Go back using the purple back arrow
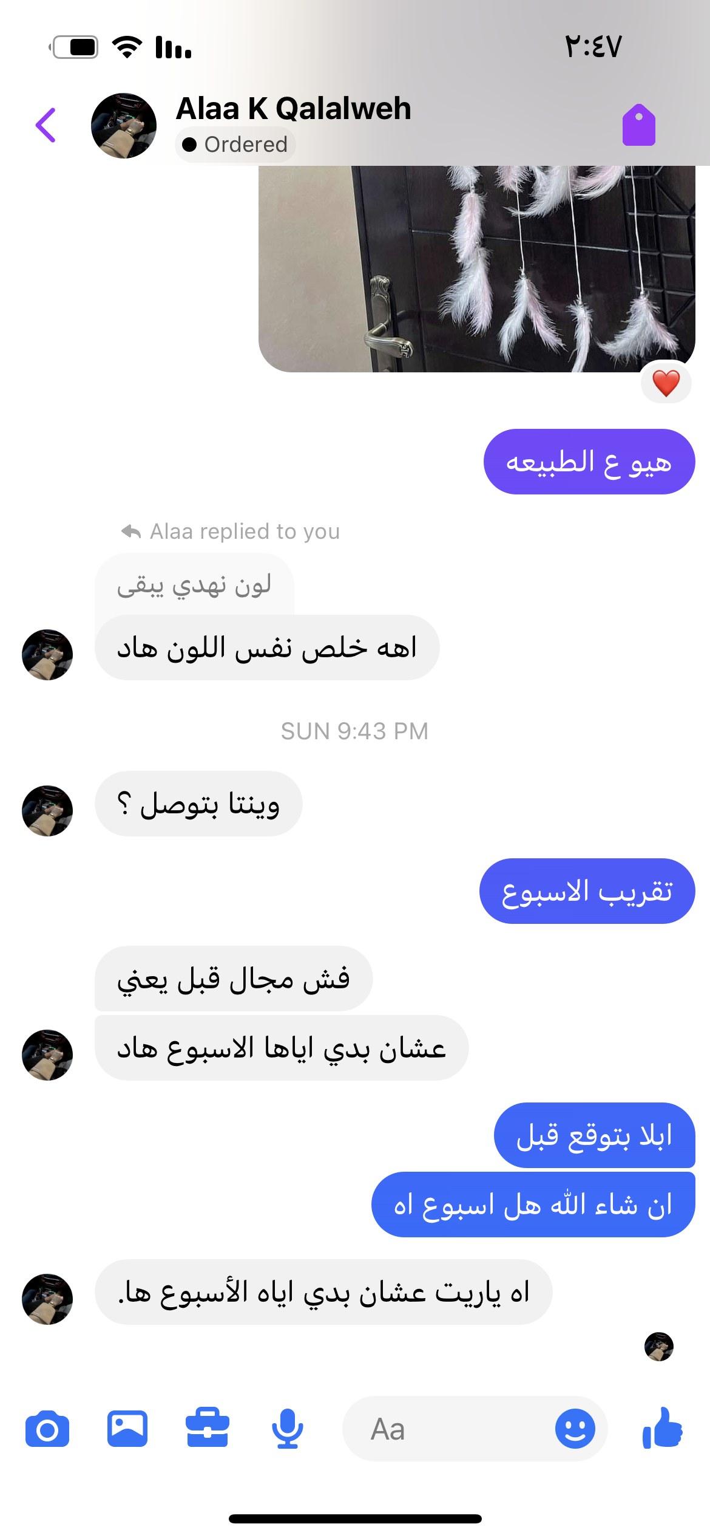 46,125
